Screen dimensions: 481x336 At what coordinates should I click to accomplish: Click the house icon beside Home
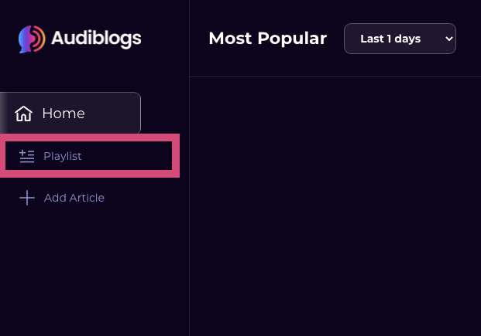click(x=23, y=114)
